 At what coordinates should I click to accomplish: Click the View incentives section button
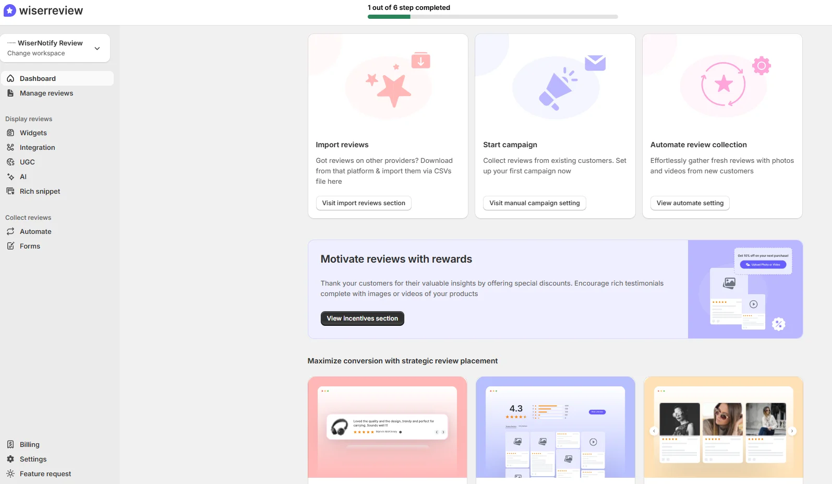(x=362, y=318)
